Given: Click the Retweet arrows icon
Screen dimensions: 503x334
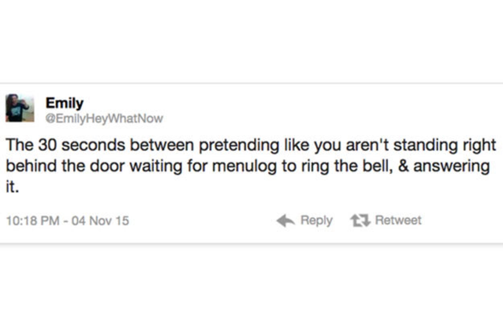Looking at the screenshot, I should click(x=359, y=221).
